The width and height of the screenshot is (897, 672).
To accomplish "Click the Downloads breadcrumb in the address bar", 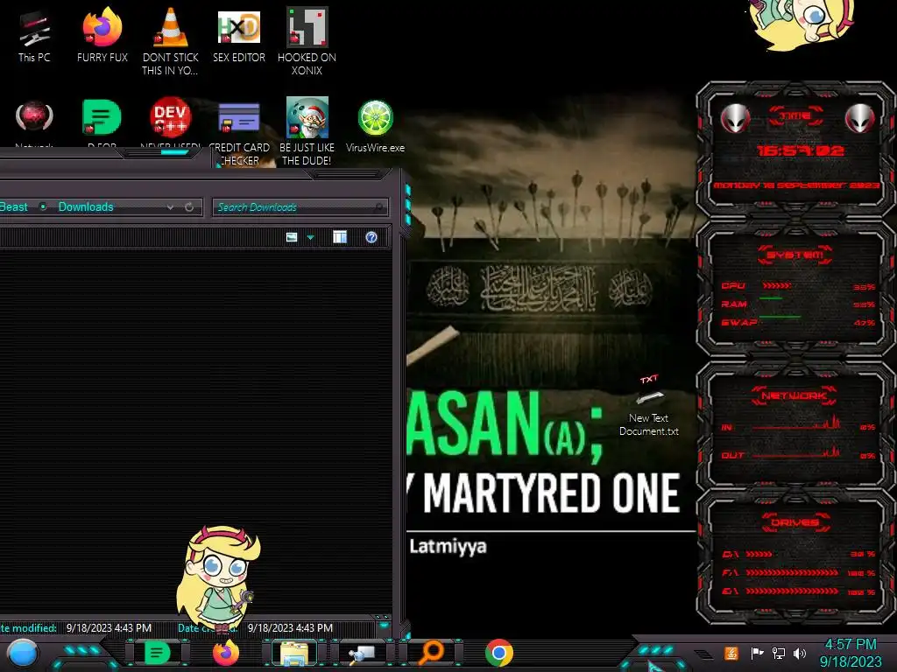I will pos(86,206).
